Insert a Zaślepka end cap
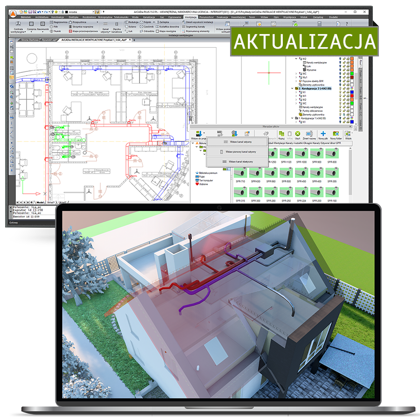Image resolution: width=420 pixels, height=420 pixels. [162, 22]
